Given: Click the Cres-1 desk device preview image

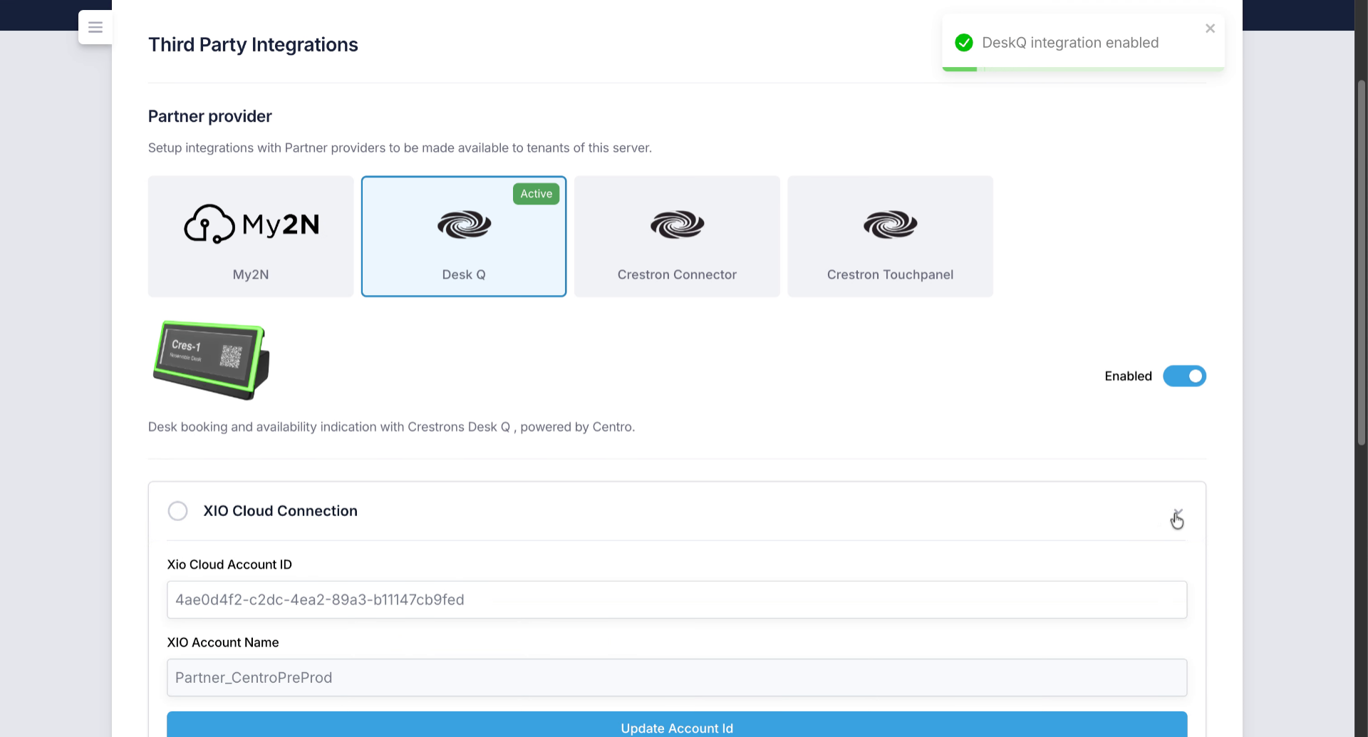Looking at the screenshot, I should [x=210, y=361].
